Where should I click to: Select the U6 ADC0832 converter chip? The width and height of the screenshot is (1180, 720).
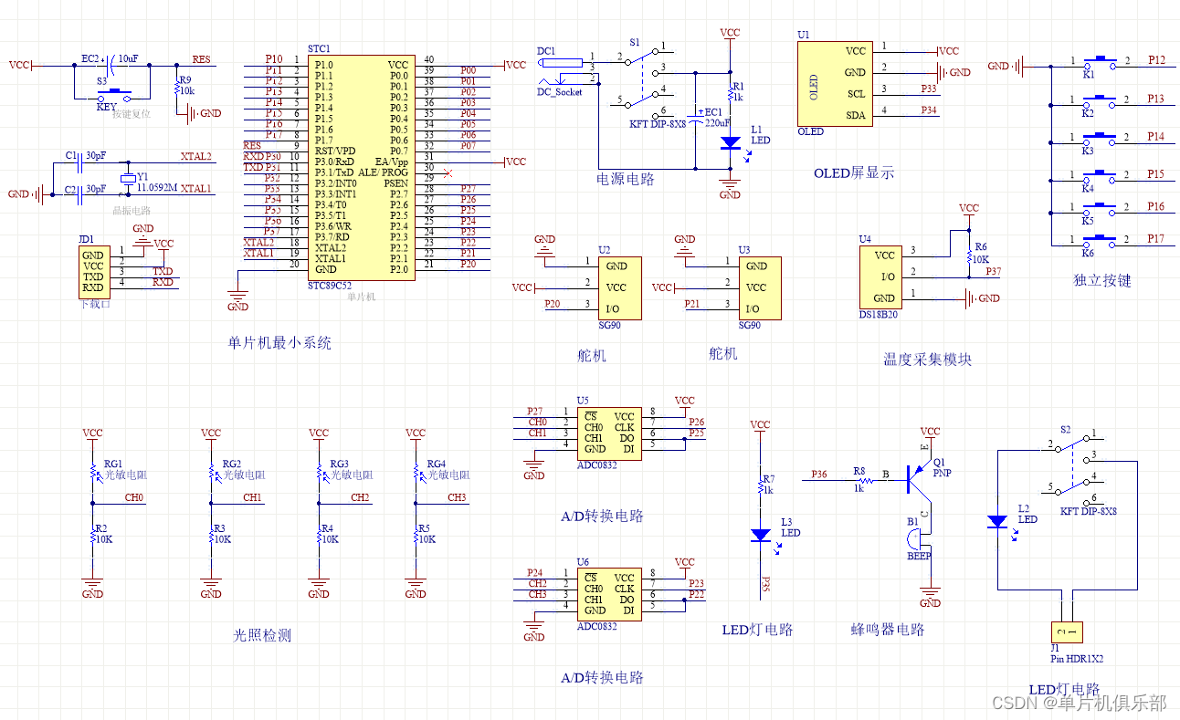tap(608, 594)
